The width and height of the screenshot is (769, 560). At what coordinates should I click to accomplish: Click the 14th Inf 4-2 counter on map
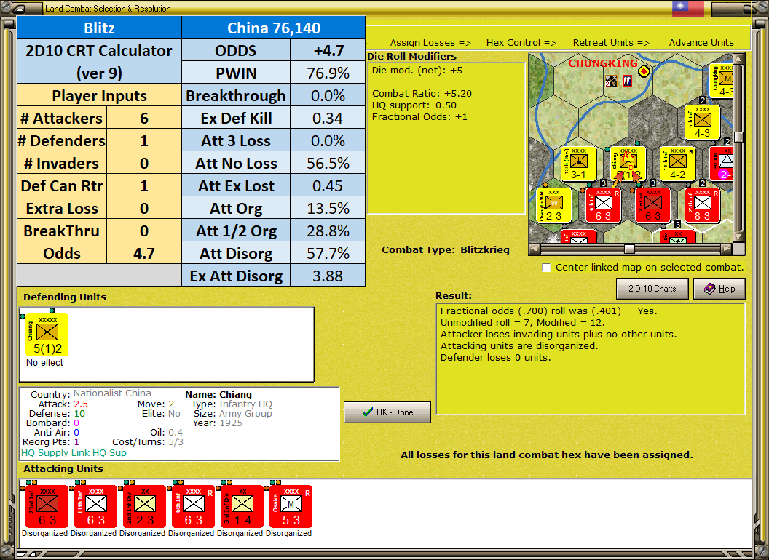point(677,164)
